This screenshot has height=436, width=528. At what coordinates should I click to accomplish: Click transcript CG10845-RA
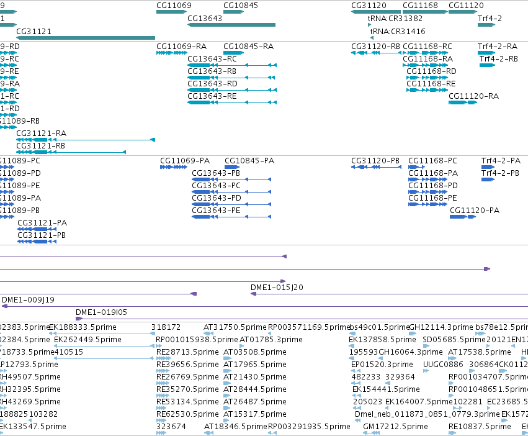[x=249, y=47]
